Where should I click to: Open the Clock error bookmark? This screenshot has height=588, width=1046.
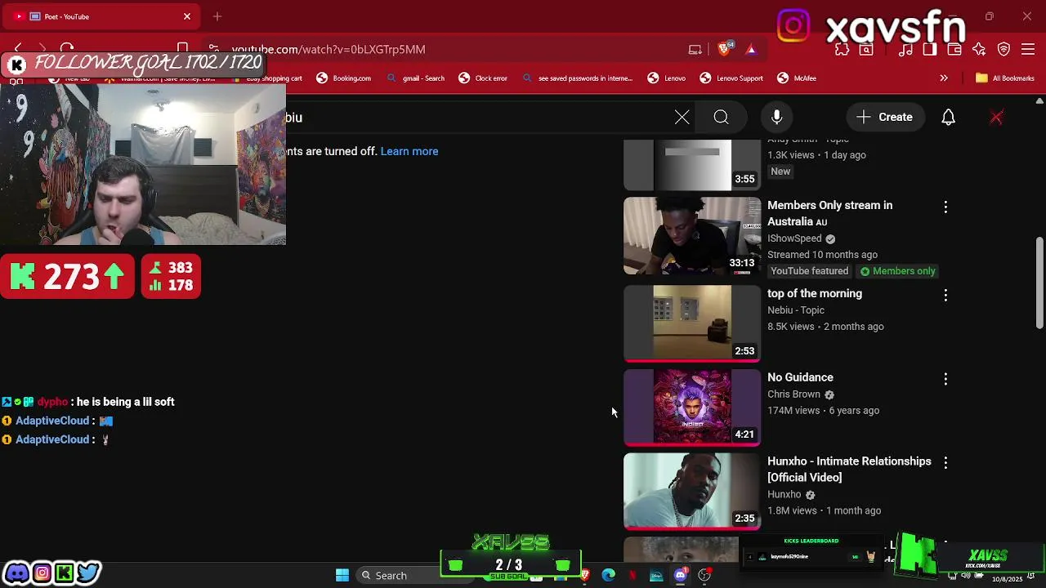(483, 78)
